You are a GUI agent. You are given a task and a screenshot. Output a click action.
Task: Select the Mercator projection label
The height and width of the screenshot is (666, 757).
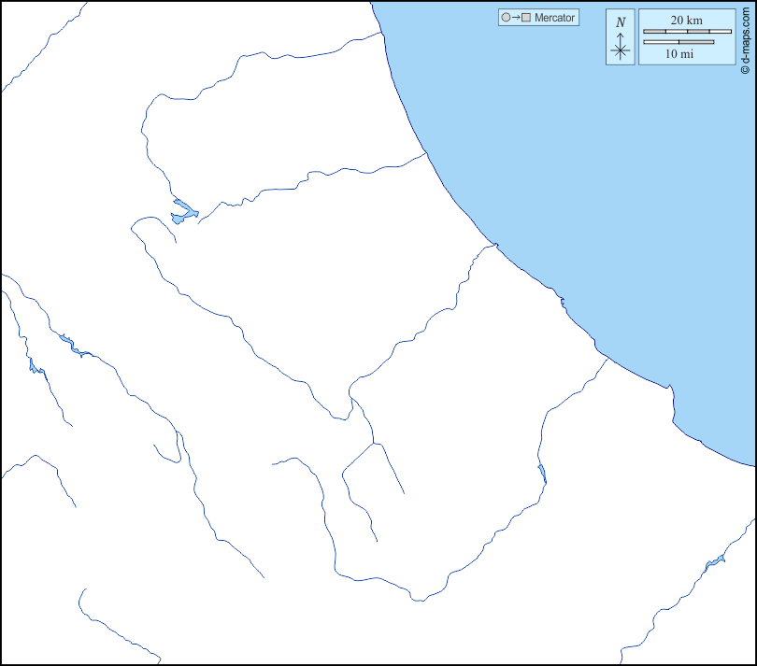(x=554, y=18)
